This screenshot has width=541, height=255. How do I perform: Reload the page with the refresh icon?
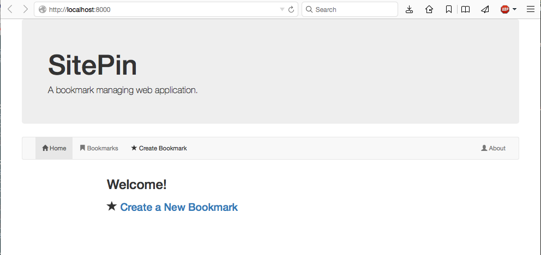[291, 9]
